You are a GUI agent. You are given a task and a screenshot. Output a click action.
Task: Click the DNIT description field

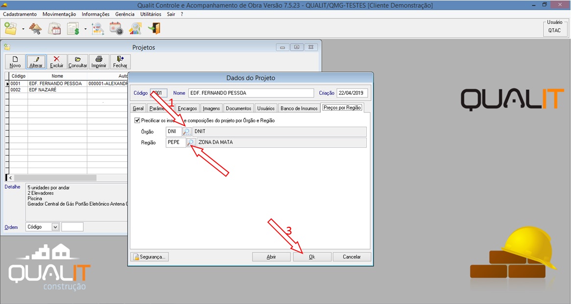point(279,131)
